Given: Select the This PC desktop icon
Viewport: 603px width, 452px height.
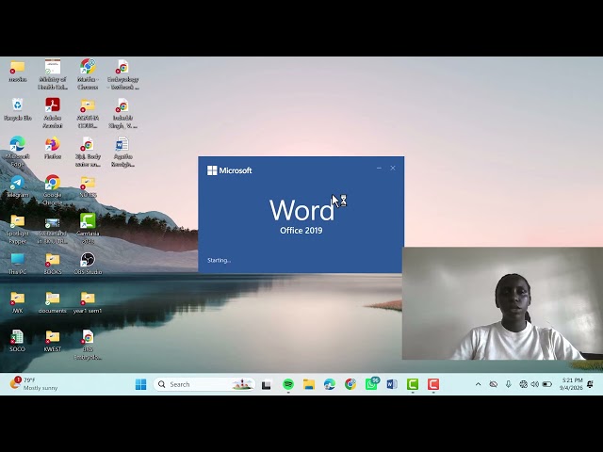Looking at the screenshot, I should pyautogui.click(x=17, y=264).
